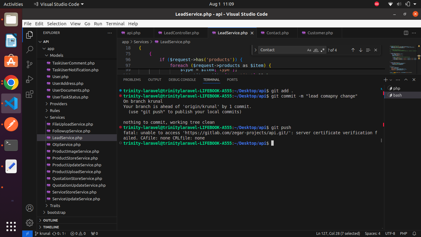Switch to the PORTS panel tab
Screen dimensions: 421x237
point(232,80)
